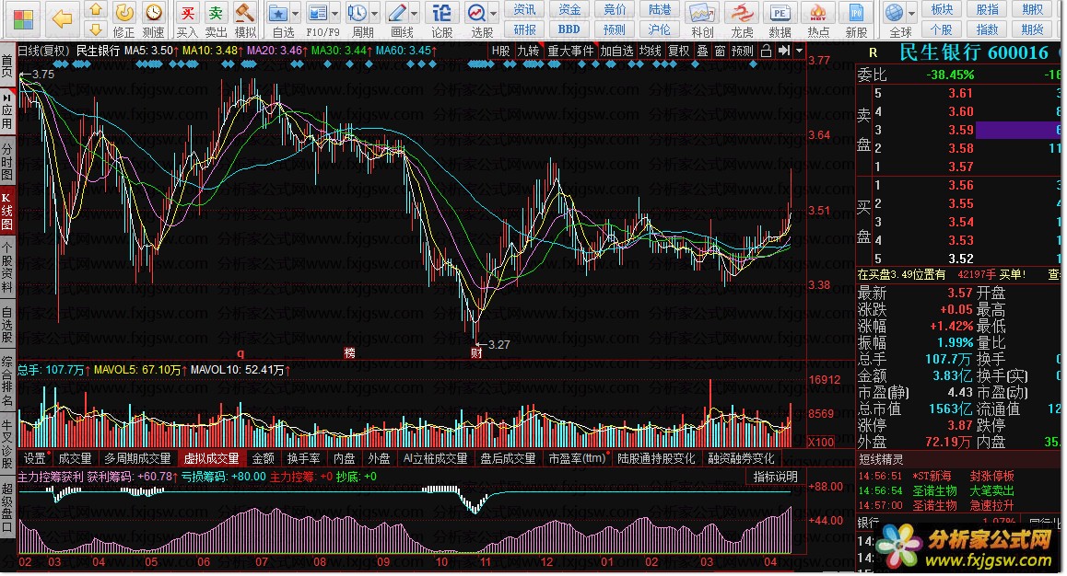Image resolution: width=1067 pixels, height=576 pixels.
Task: Select the 融资融券变化 tab
Action: point(741,458)
